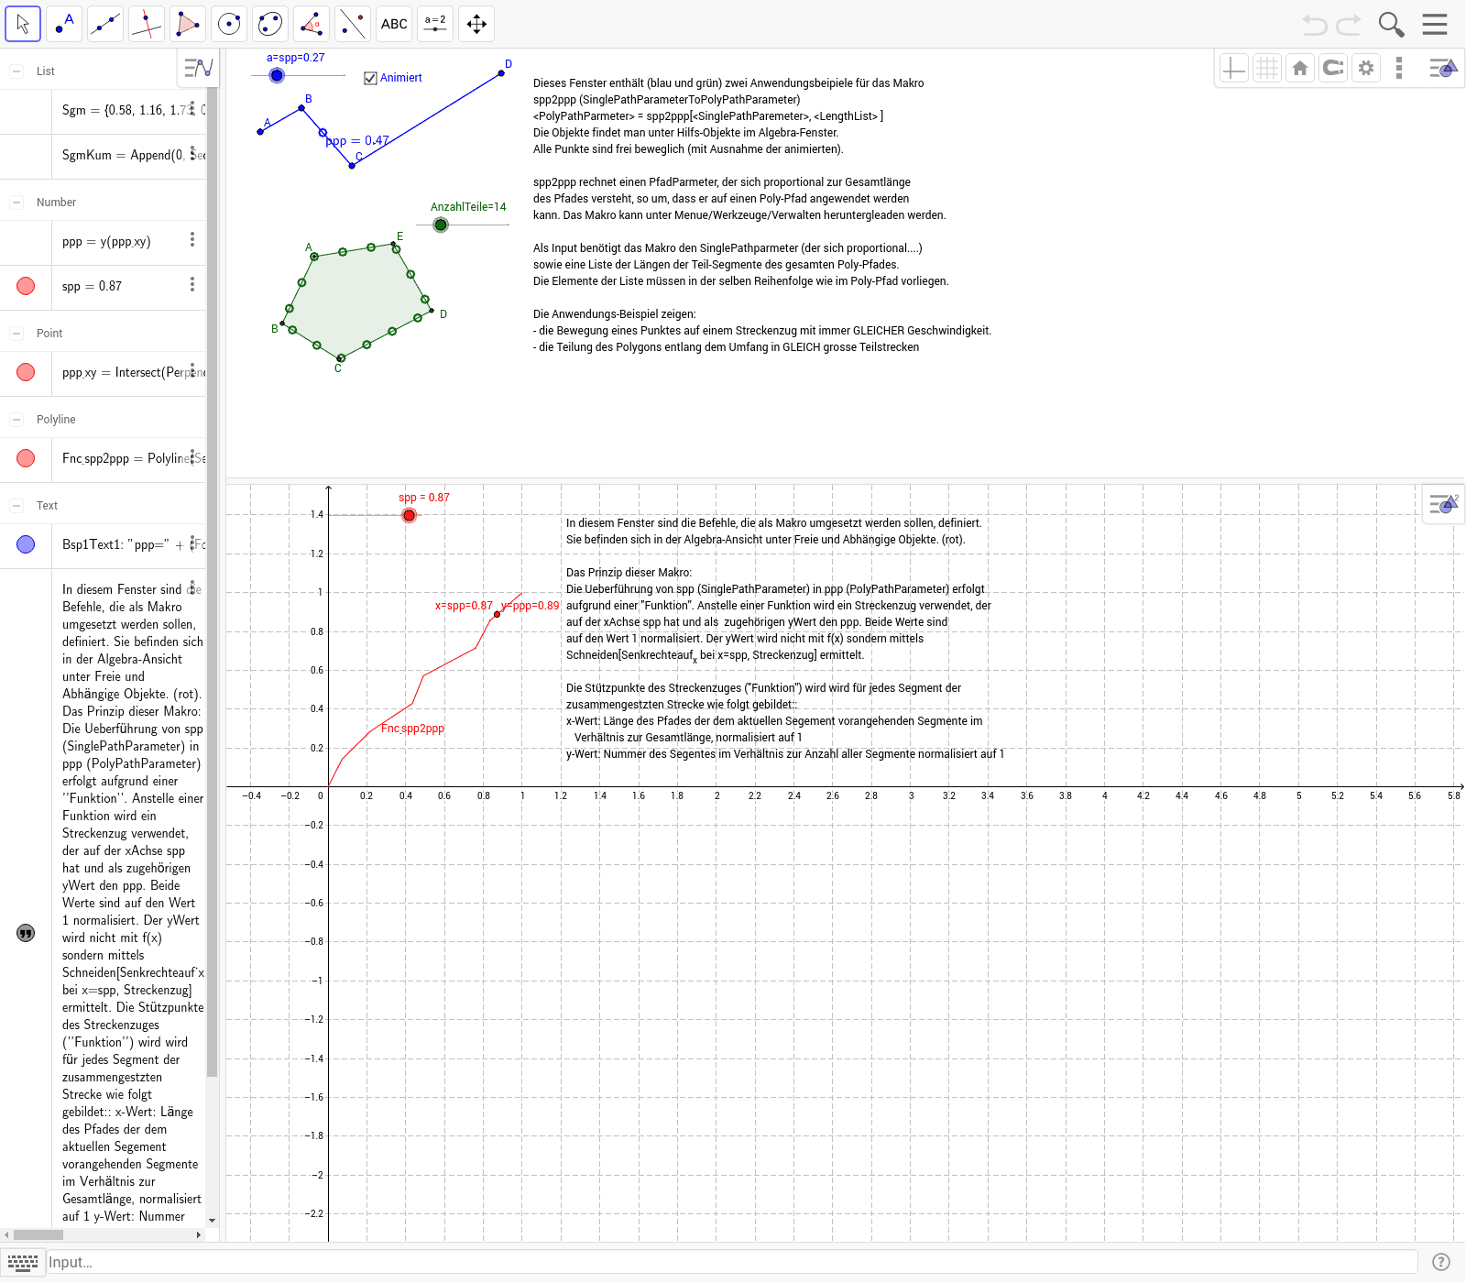Click the scroll right arrow of algebra panel
Image resolution: width=1466 pixels, height=1283 pixels.
[x=199, y=1234]
